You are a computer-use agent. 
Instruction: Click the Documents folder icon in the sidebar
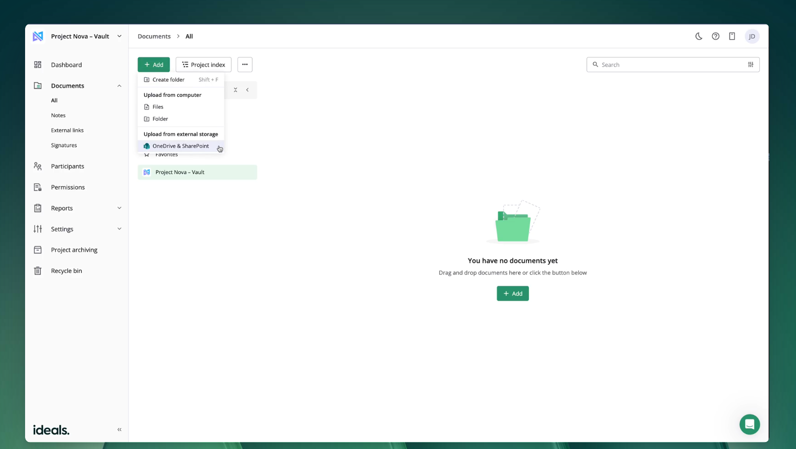point(38,86)
